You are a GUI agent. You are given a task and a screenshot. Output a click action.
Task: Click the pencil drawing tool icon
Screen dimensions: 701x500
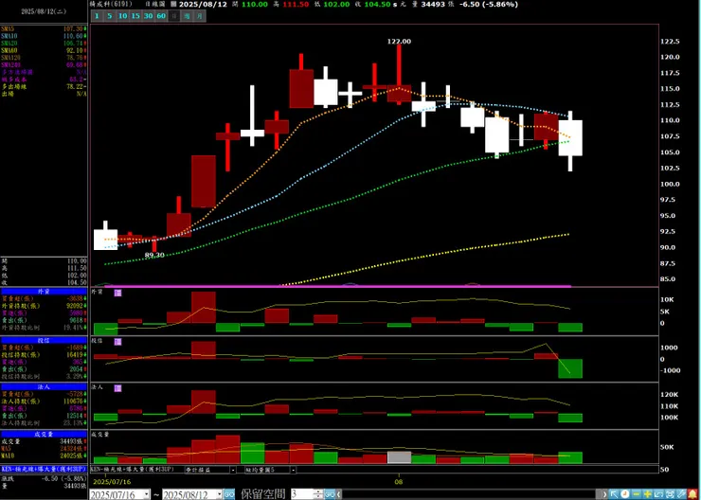tap(681, 494)
